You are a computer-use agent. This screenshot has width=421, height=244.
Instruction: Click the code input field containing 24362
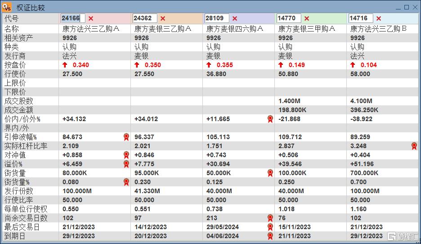click(145, 18)
